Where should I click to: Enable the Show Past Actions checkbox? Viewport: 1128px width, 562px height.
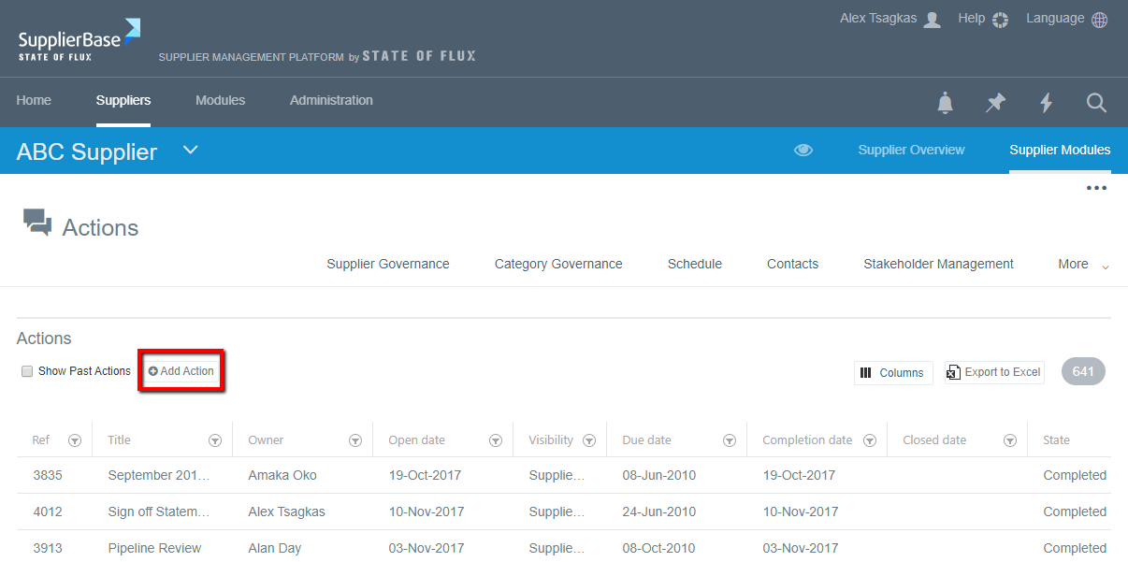pyautogui.click(x=27, y=371)
